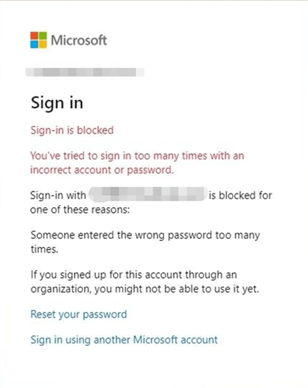Click the green square of the Microsoft logo
This screenshot has height=388, width=308.
(x=43, y=35)
